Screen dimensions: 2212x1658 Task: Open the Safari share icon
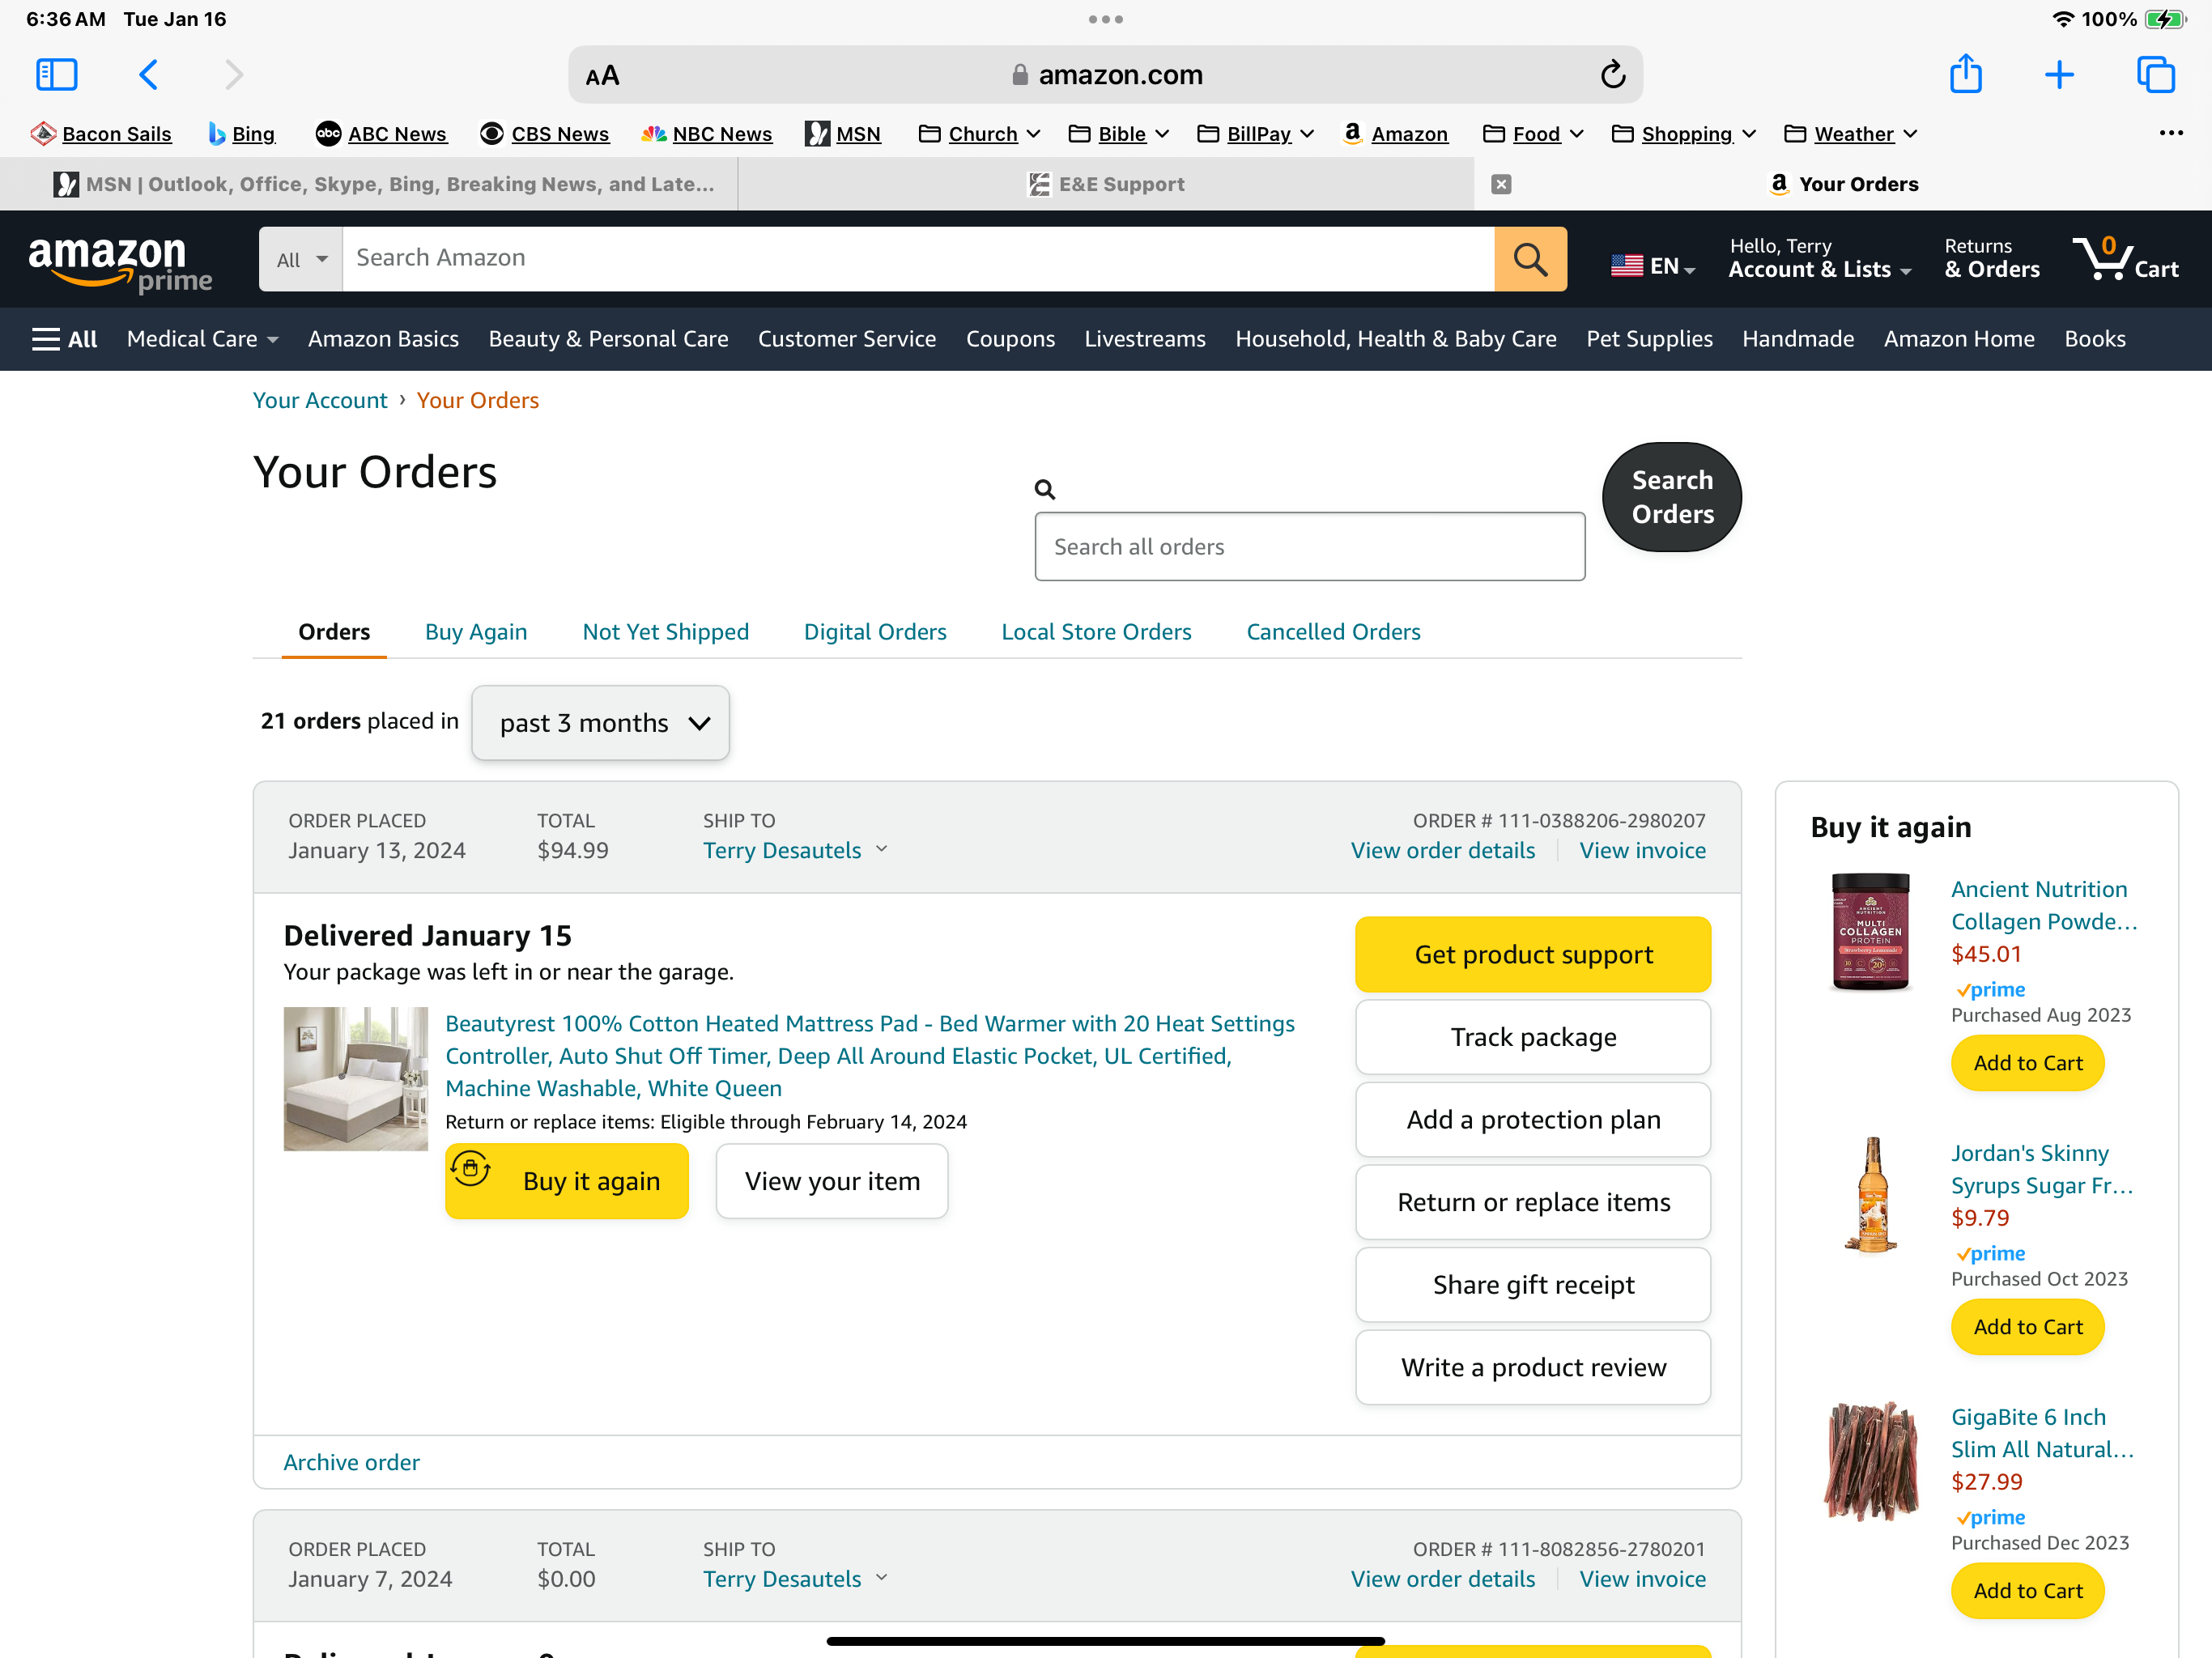1966,74
